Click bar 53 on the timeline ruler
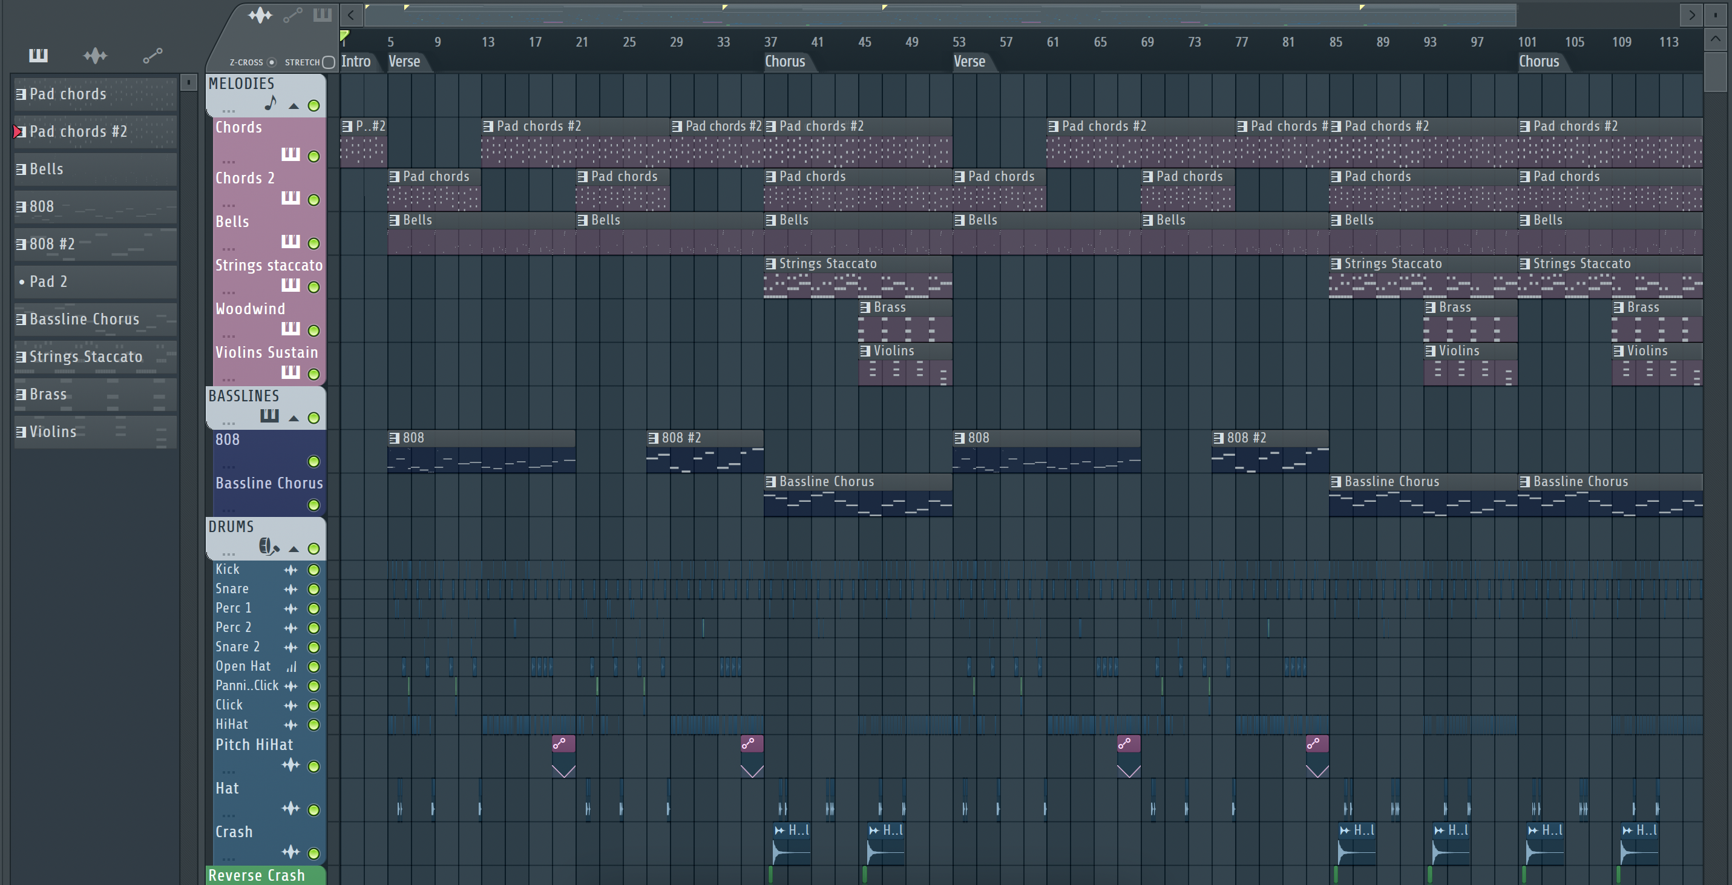The image size is (1732, 885). coord(959,42)
